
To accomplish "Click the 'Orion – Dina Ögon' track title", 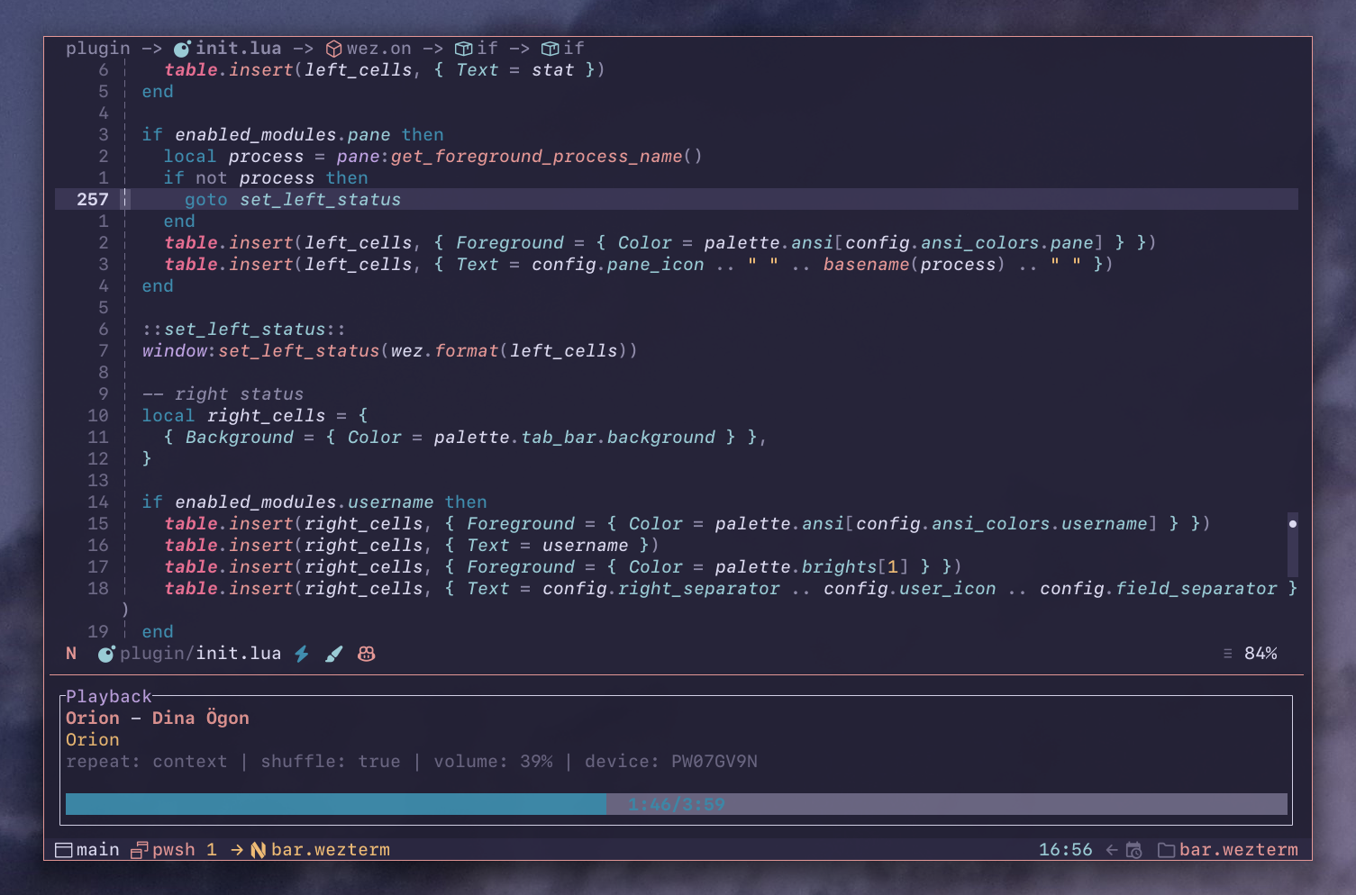I will (158, 719).
